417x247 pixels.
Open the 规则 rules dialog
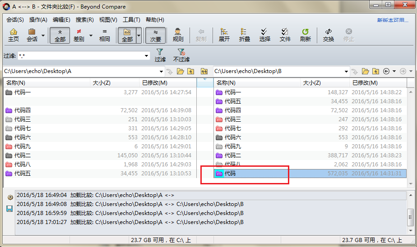coord(178,35)
